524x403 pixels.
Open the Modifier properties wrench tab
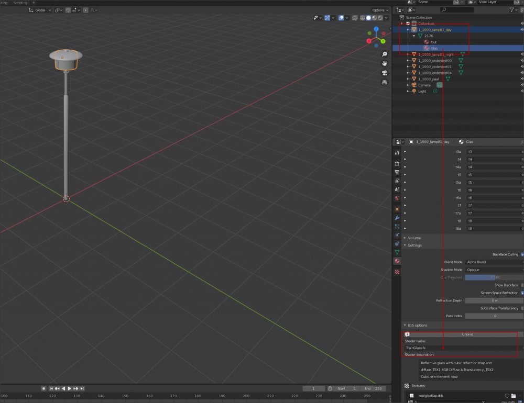[x=397, y=217]
